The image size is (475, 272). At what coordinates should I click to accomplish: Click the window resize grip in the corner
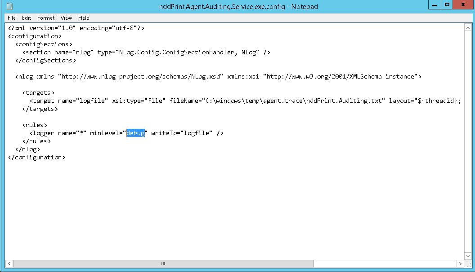[x=468, y=264]
